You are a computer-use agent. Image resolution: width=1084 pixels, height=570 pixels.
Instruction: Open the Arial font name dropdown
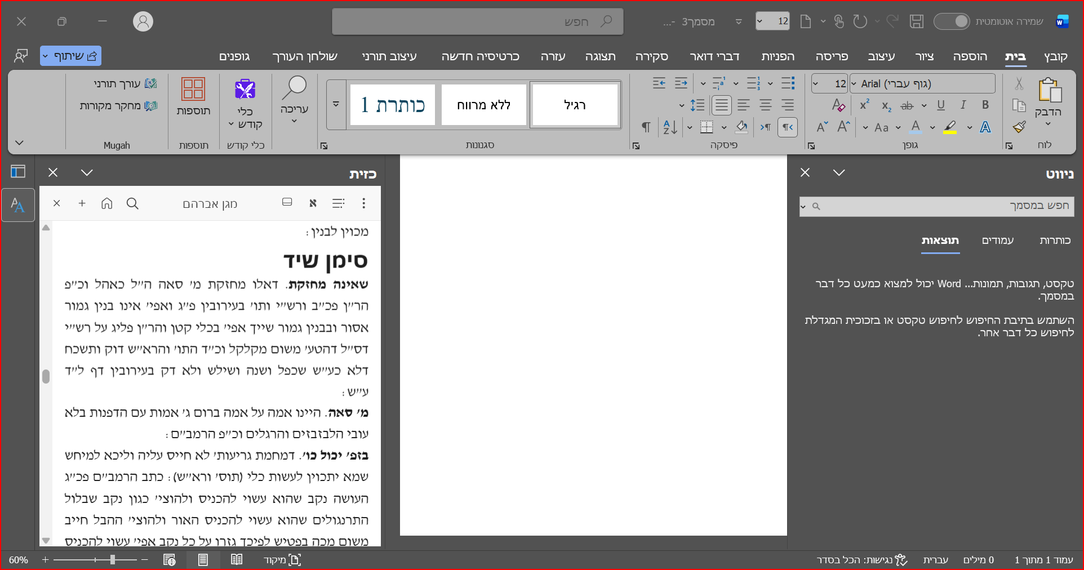pyautogui.click(x=854, y=84)
